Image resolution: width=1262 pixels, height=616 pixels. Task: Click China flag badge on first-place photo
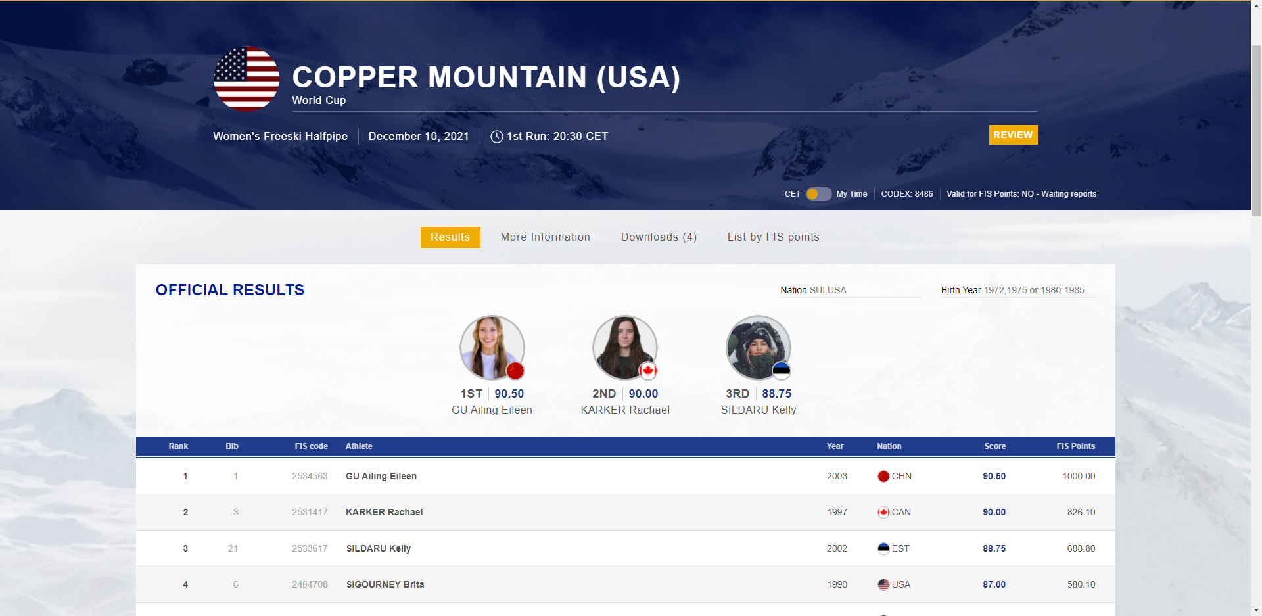click(x=515, y=371)
